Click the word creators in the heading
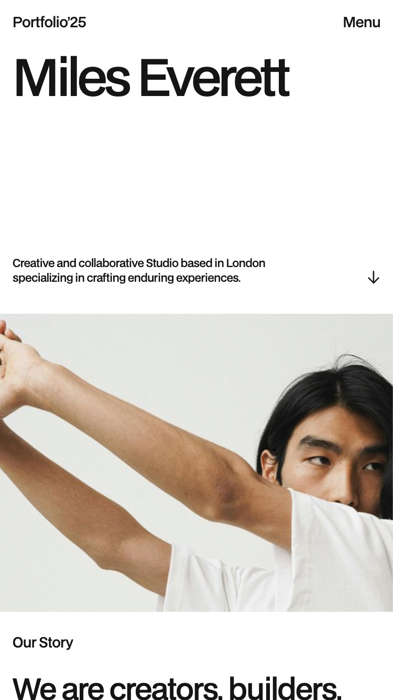The width and height of the screenshot is (393, 700). point(166,687)
